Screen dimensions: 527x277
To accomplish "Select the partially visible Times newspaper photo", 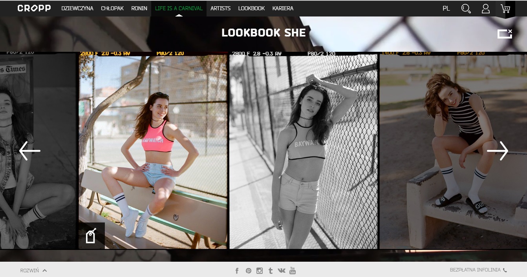I will pyautogui.click(x=38, y=151).
